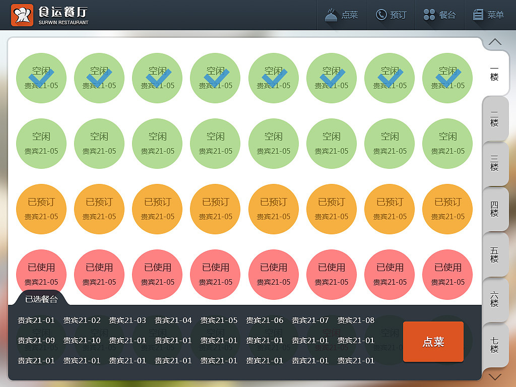The width and height of the screenshot is (516, 387).
Task: Click the first orange 已预订 reserved table
Action: (41, 209)
